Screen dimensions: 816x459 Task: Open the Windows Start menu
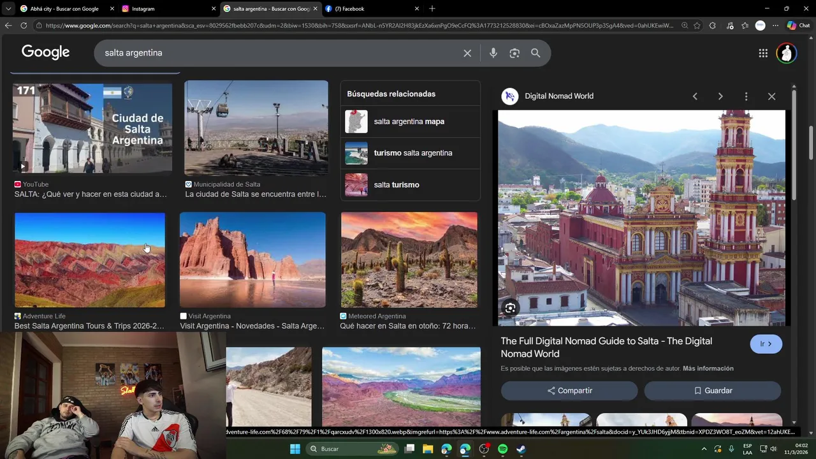pyautogui.click(x=295, y=449)
